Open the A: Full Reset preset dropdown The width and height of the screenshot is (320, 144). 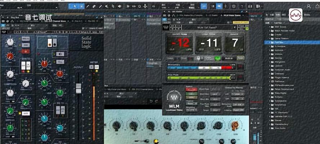pyautogui.click(x=54, y=32)
